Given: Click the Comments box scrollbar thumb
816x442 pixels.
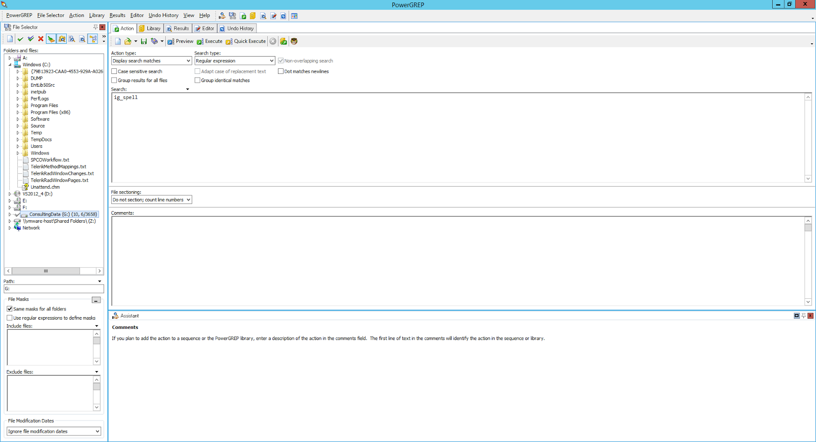Looking at the screenshot, I should 808,227.
